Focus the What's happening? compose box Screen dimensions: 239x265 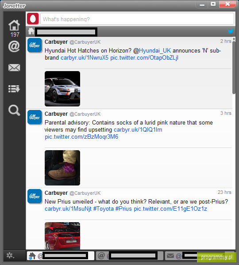pos(137,19)
